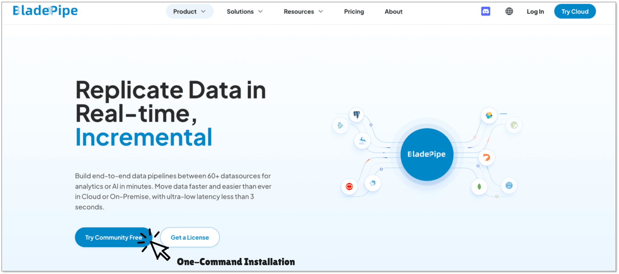Click the heading text "Replicate Data in"
The image size is (619, 274).
(x=171, y=90)
